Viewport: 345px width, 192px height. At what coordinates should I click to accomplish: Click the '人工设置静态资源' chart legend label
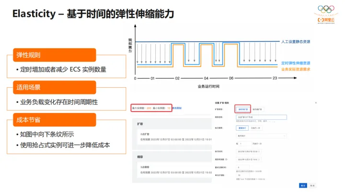[296, 42]
